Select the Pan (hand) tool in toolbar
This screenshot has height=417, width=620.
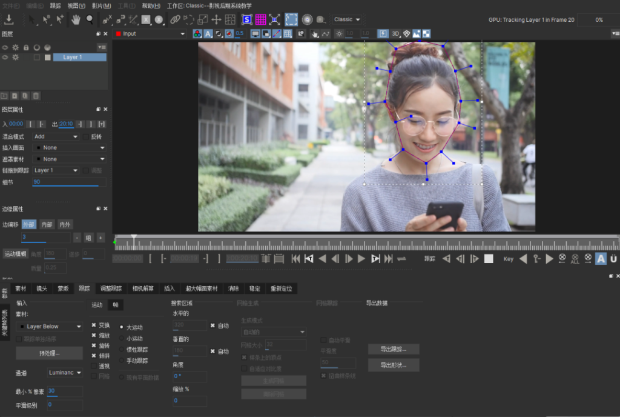[x=76, y=19]
